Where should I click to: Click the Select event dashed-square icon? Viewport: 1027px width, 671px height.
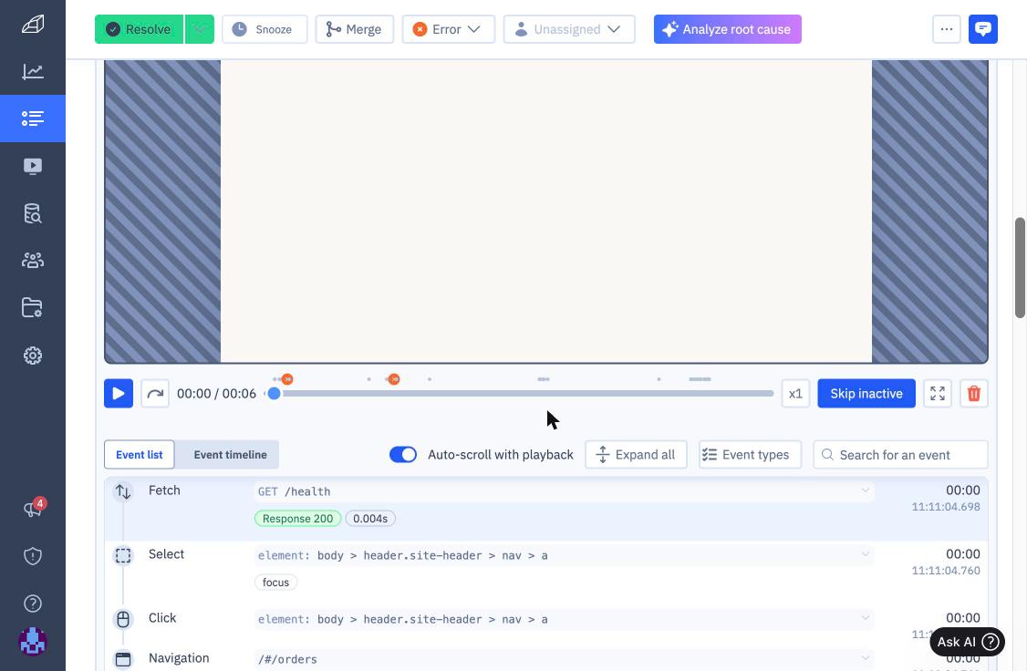coord(123,556)
